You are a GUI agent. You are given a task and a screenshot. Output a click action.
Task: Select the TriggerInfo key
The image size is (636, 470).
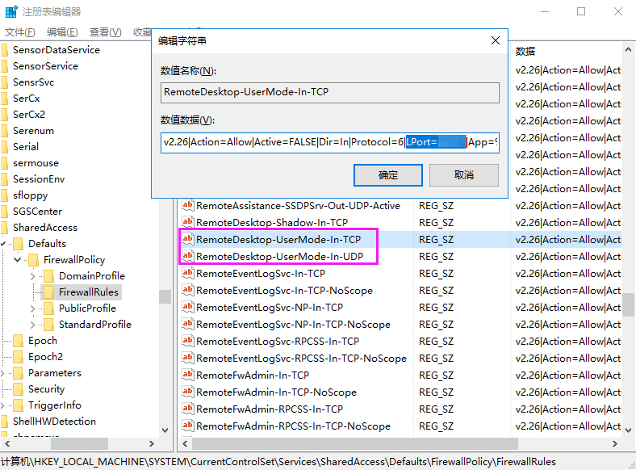coord(54,405)
